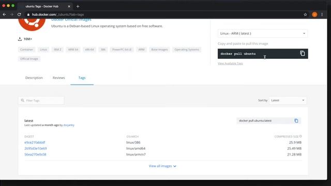Click the compressed size info icon
Screen dimensions: 331x186
[x=300, y=136]
